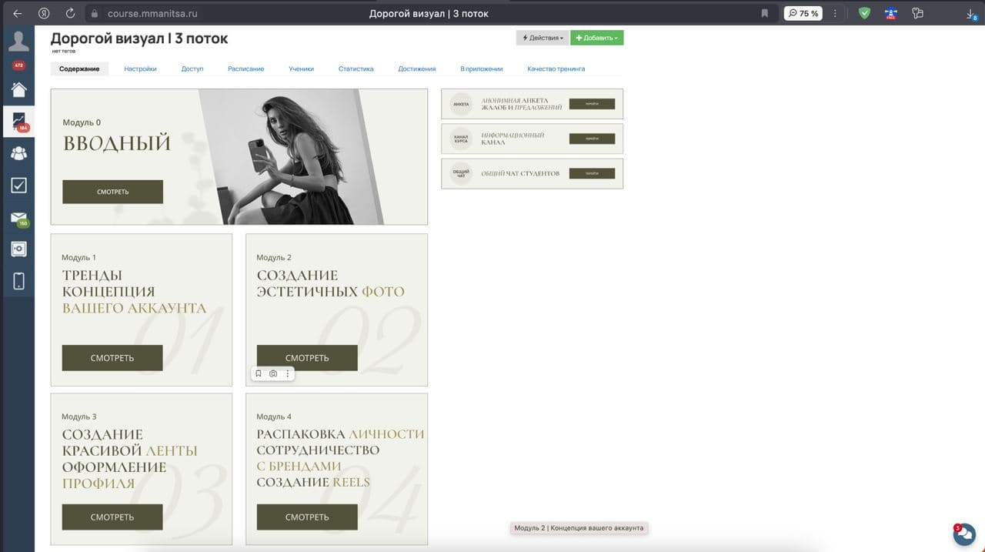Image resolution: width=985 pixels, height=552 pixels.
Task: Click the Модуль 0 model photo
Action: point(296,157)
